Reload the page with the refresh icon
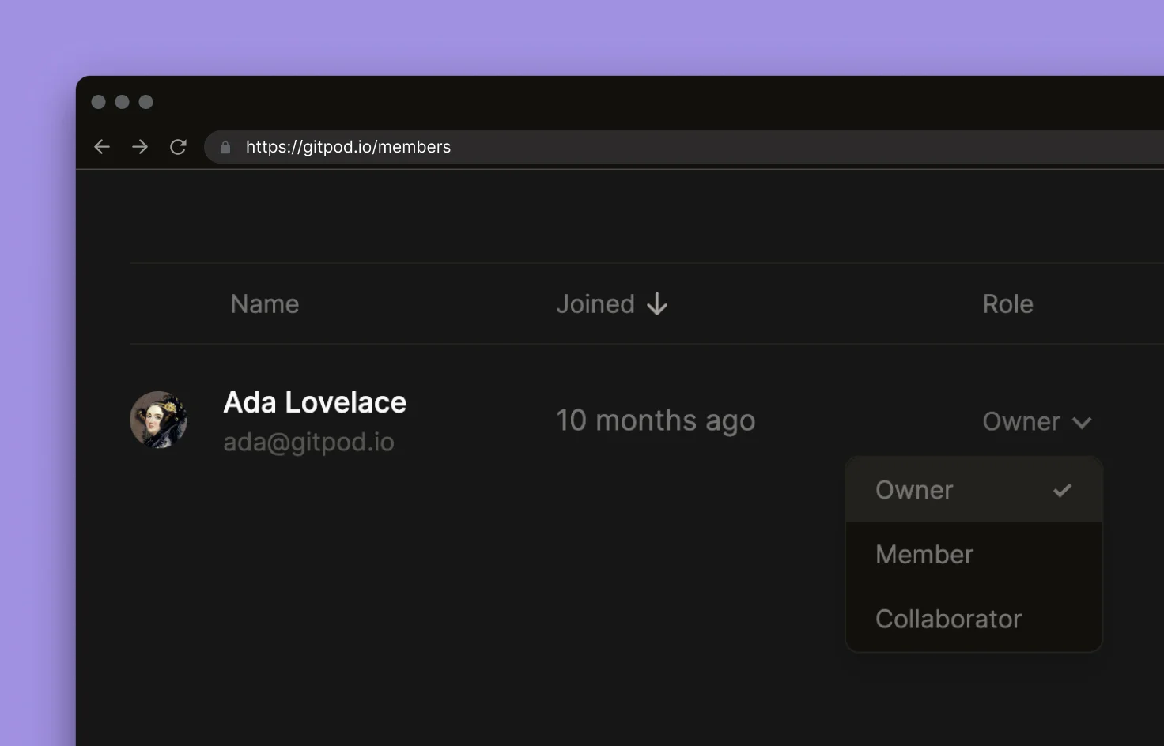This screenshot has height=746, width=1164. pyautogui.click(x=178, y=147)
